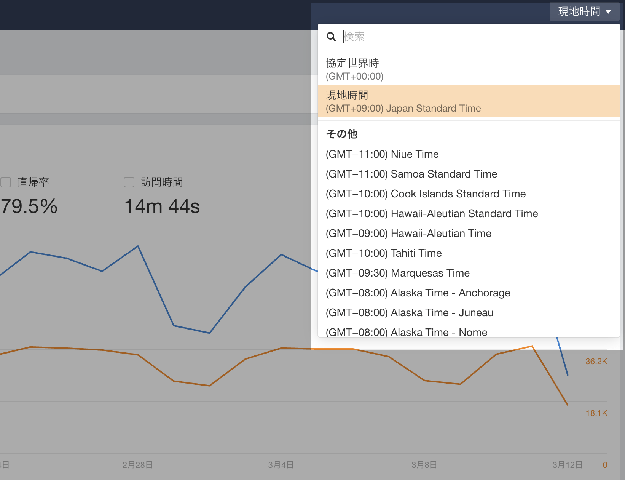Image resolution: width=625 pixels, height=480 pixels.
Task: Click the dropdown caret beside 現地時間
Action: click(608, 12)
